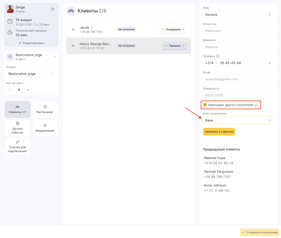Click the pencil Редактировать edit button

(x=31, y=43)
